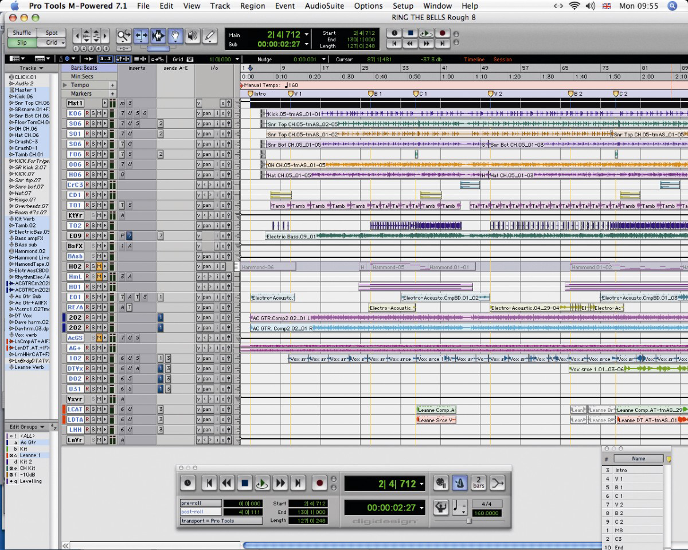Toggle the a...z Commands Focus button

[105, 59]
